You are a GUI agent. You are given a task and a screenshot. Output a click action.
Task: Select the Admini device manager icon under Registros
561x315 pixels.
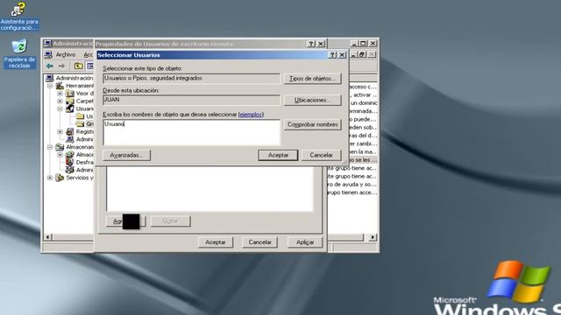pyautogui.click(x=70, y=139)
